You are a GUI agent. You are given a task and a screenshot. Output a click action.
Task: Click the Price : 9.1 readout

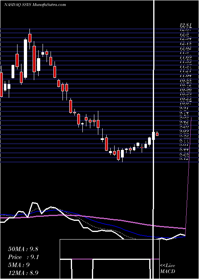click(23, 257)
